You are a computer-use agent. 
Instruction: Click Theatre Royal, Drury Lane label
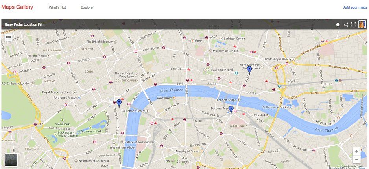click(x=124, y=75)
